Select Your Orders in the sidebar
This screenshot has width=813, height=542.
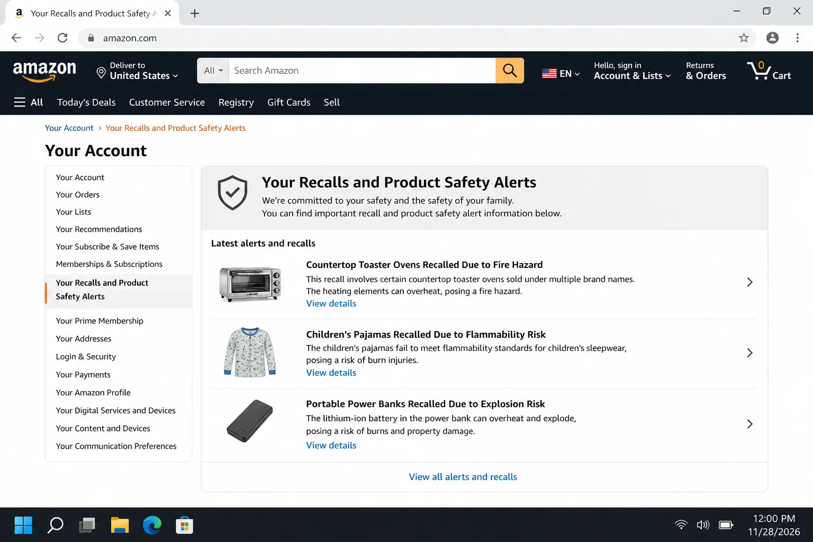[78, 195]
